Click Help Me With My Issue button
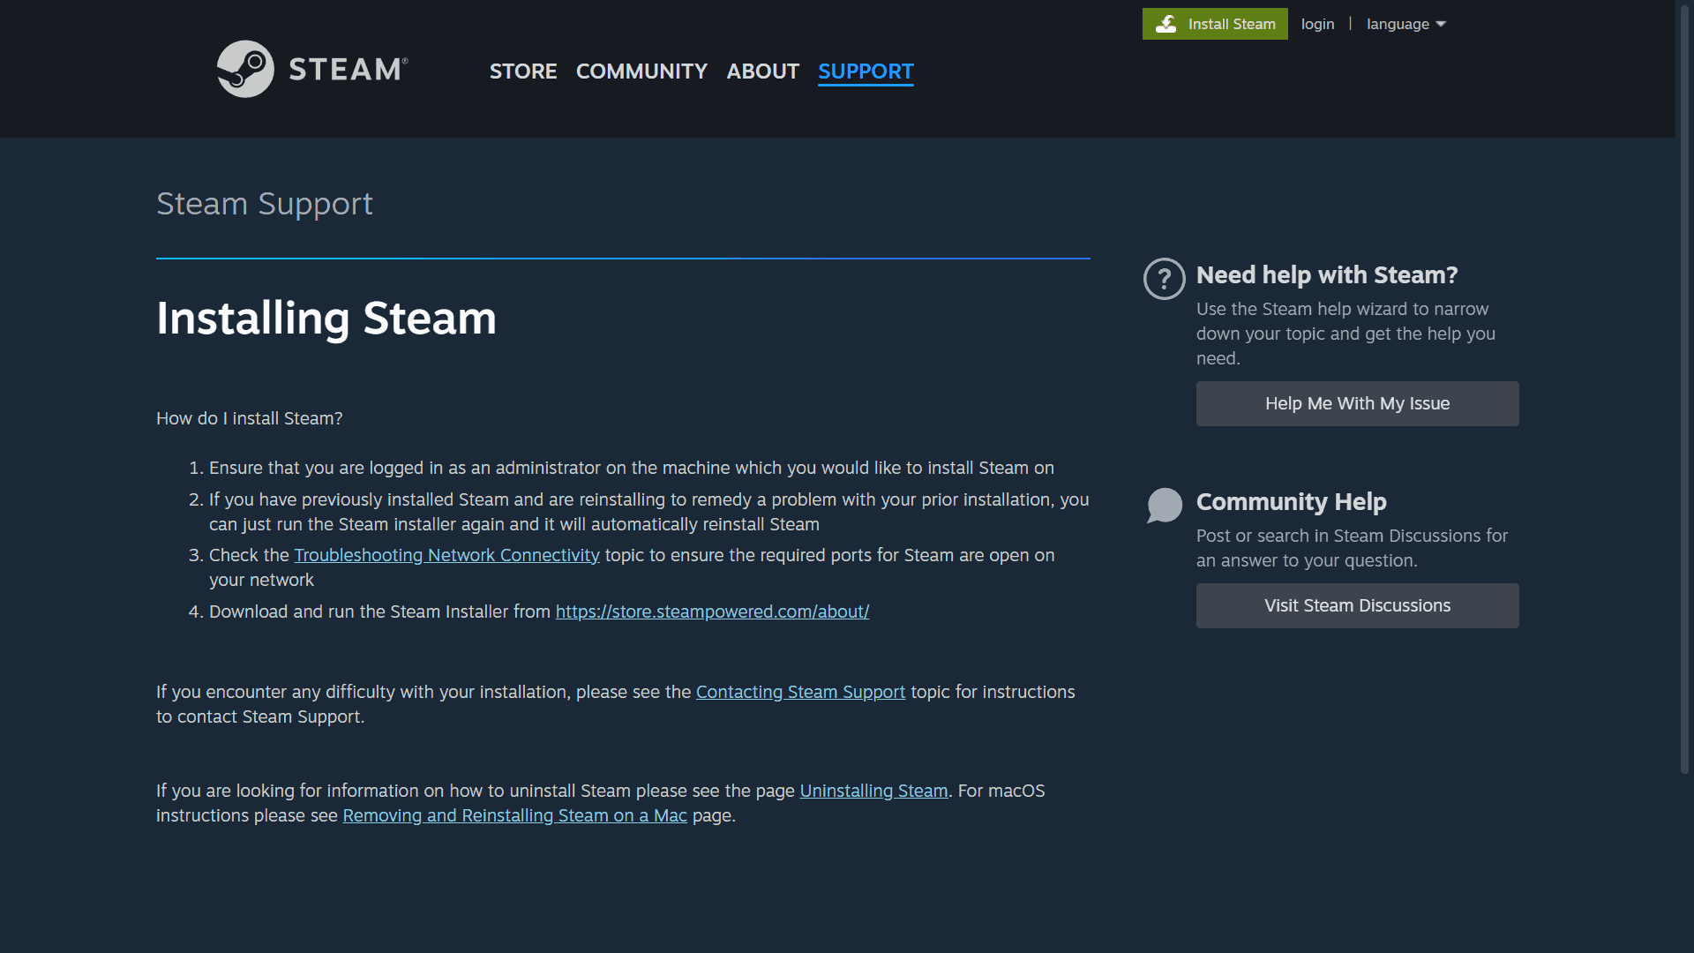Viewport: 1694px width, 953px height. click(1357, 403)
